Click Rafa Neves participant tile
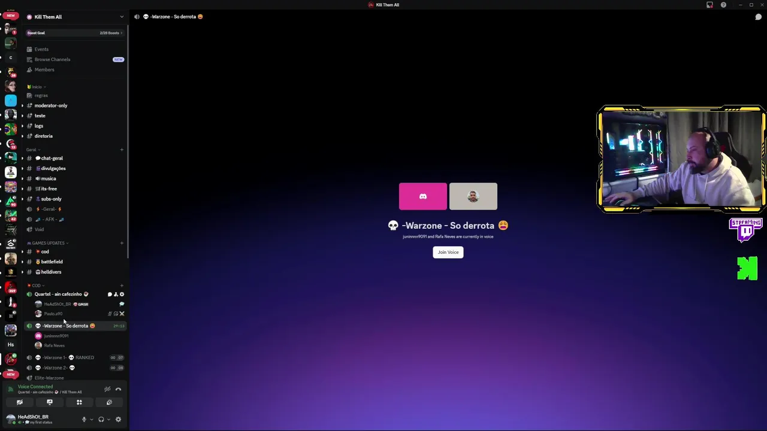Screen dimensions: 767x431 [473, 196]
